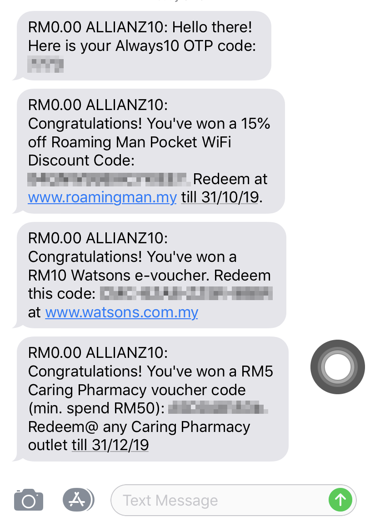Focus the Text Message input field
The width and height of the screenshot is (375, 527).
point(233,500)
